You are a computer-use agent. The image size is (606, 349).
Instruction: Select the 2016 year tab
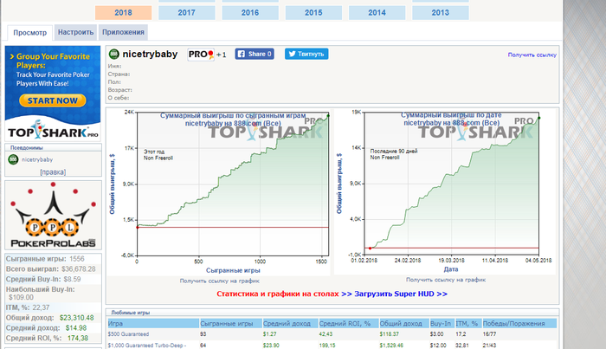point(250,13)
